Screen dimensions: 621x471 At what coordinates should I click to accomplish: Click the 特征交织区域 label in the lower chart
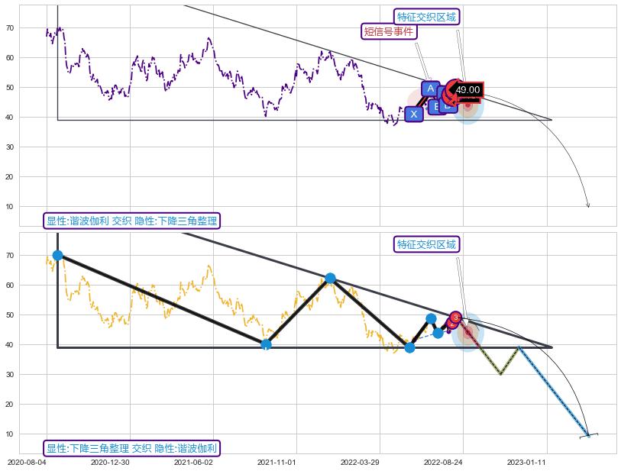coord(427,244)
